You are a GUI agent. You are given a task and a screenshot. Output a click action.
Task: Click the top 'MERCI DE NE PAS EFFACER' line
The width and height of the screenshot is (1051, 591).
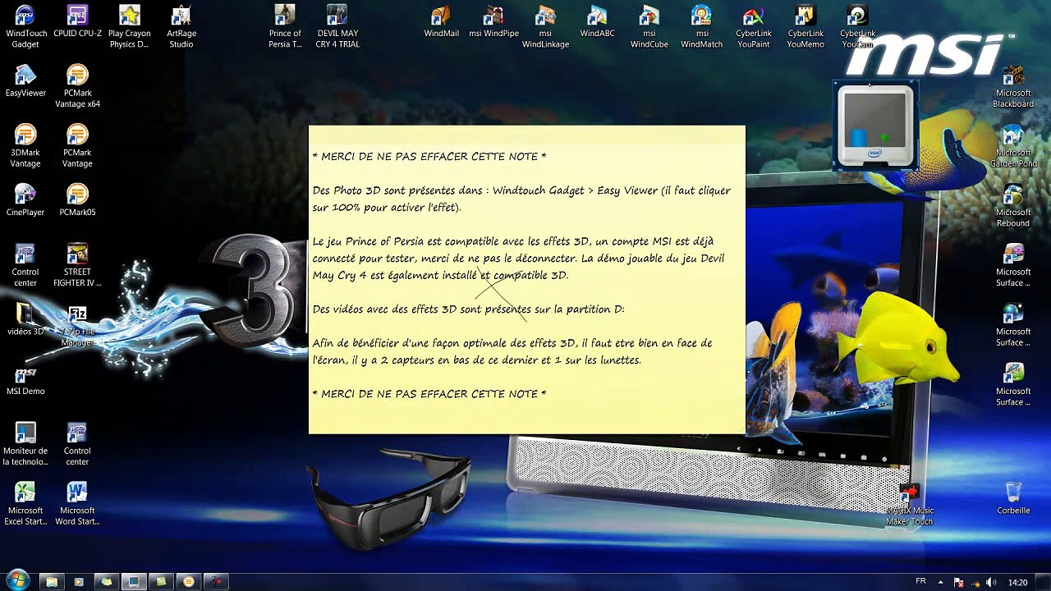[429, 156]
